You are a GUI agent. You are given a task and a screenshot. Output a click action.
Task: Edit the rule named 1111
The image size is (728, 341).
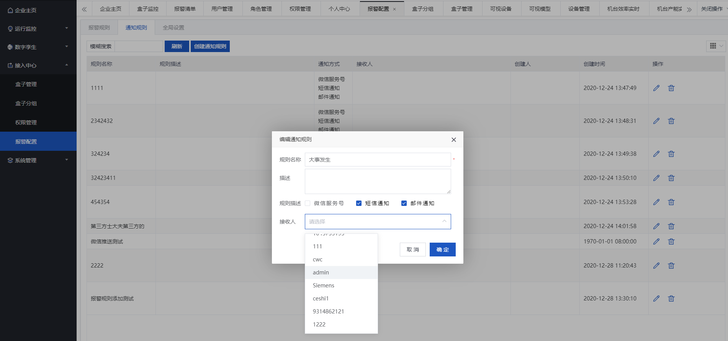(x=656, y=88)
